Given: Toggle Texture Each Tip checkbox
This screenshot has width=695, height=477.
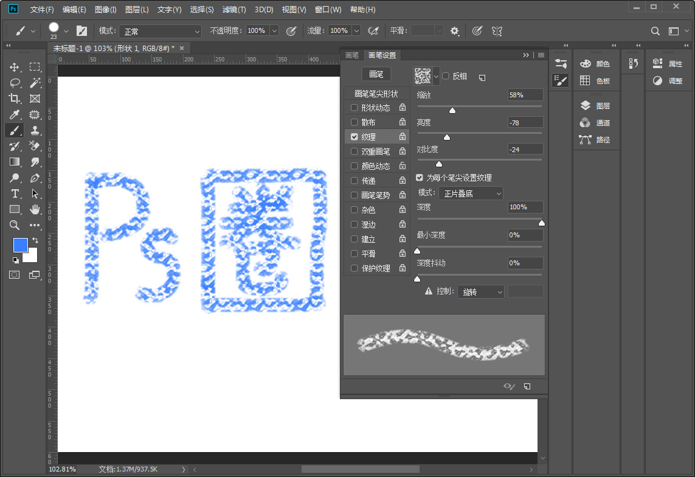Looking at the screenshot, I should point(420,177).
